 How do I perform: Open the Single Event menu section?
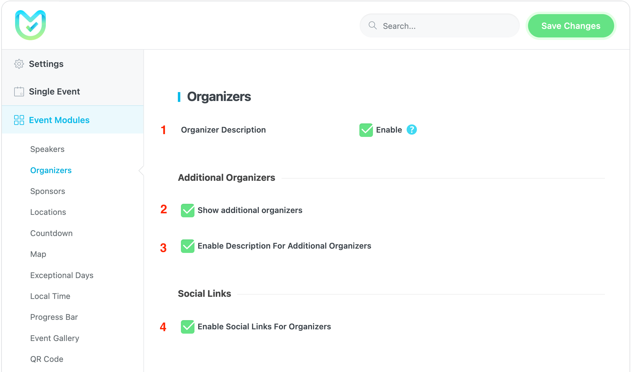[54, 91]
